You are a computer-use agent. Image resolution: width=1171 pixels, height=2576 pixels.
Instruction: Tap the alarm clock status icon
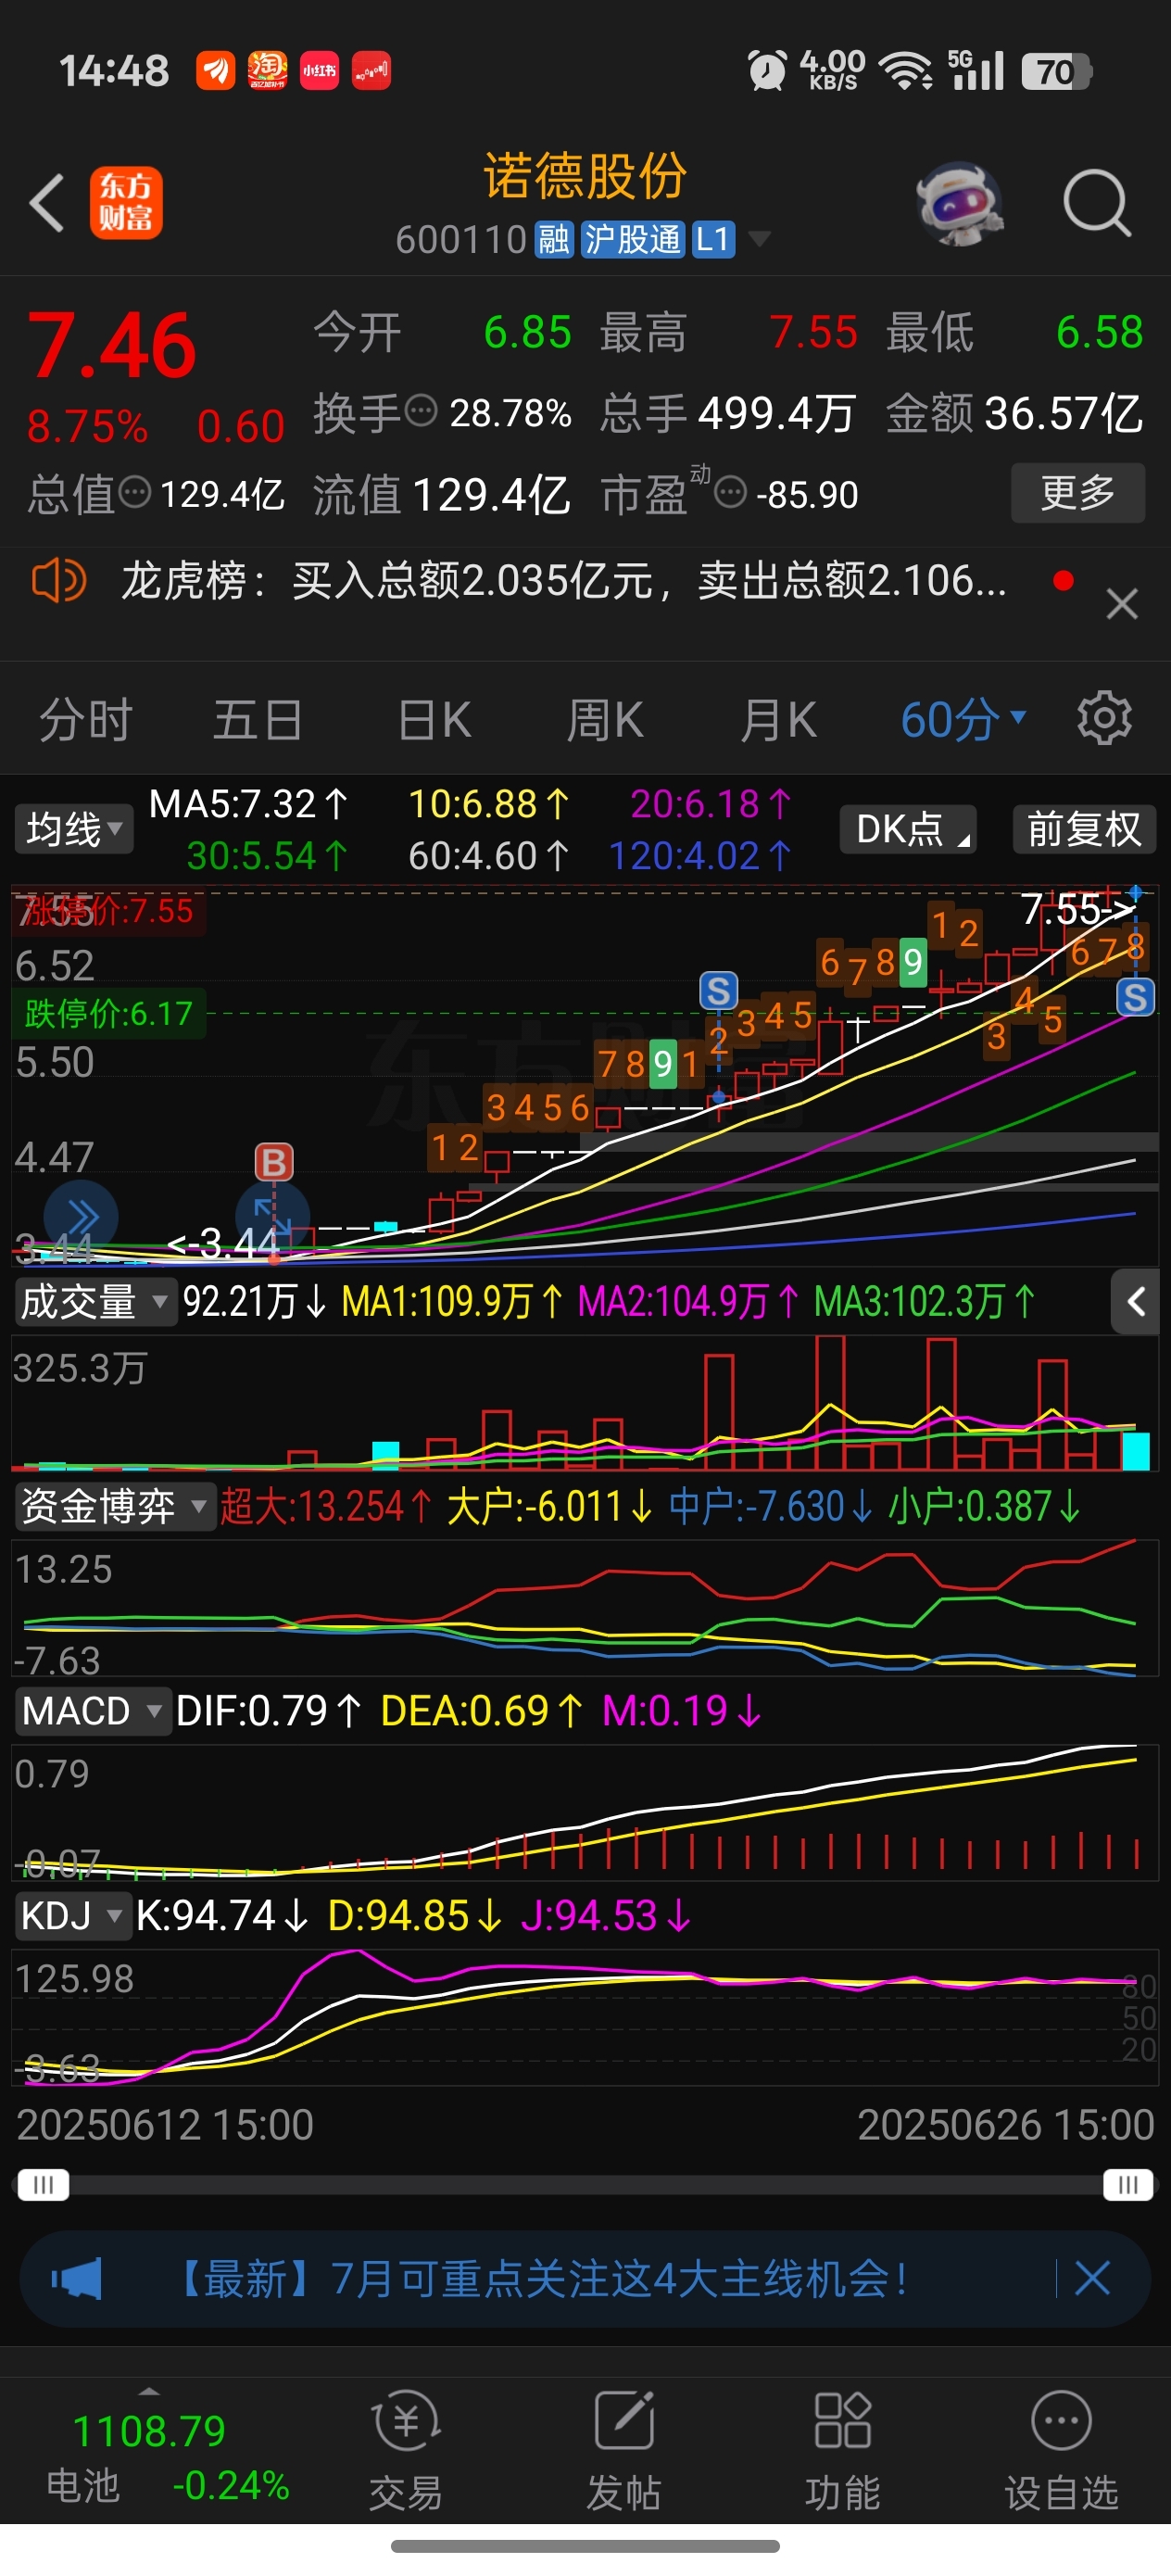(767, 71)
